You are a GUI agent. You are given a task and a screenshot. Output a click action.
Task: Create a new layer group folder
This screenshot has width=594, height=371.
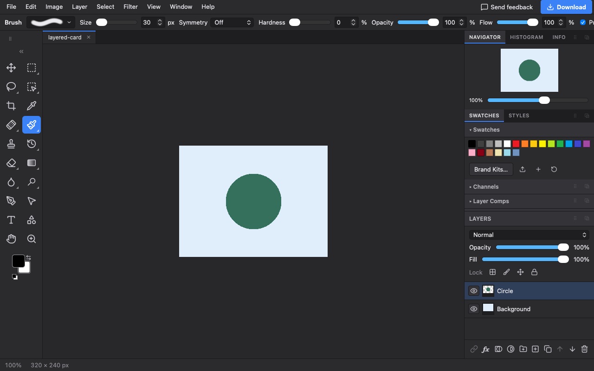click(x=523, y=349)
